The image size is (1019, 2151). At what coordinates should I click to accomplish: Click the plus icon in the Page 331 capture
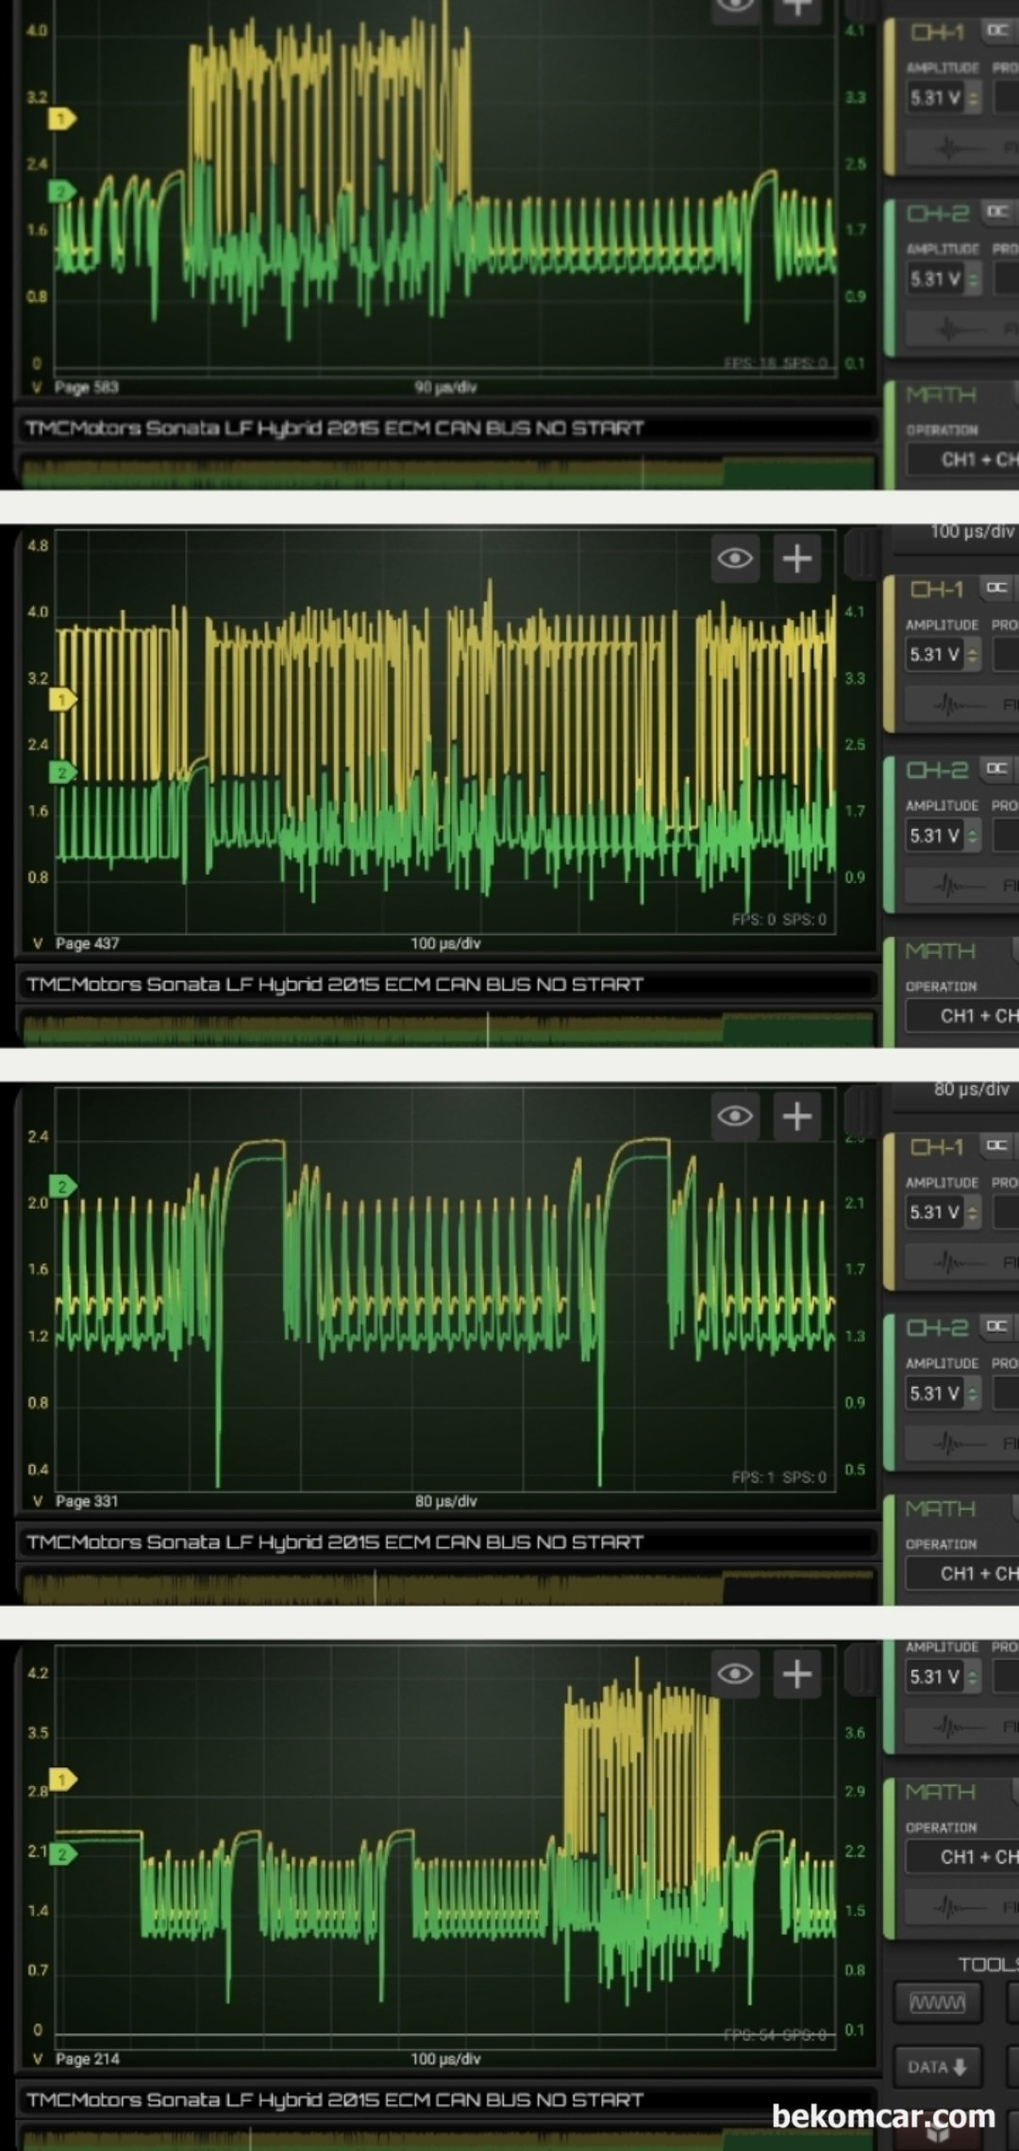(x=797, y=1116)
